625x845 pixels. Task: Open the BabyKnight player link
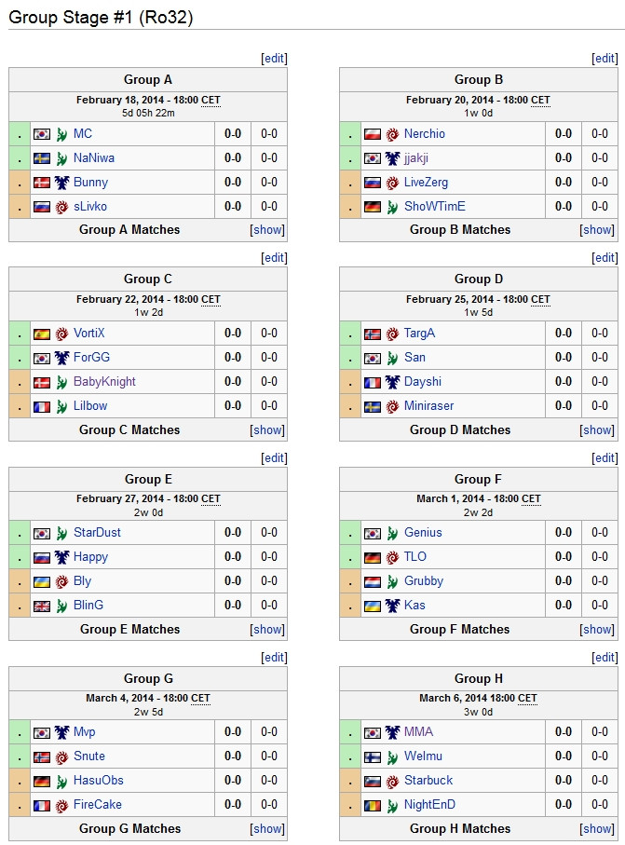tap(104, 382)
